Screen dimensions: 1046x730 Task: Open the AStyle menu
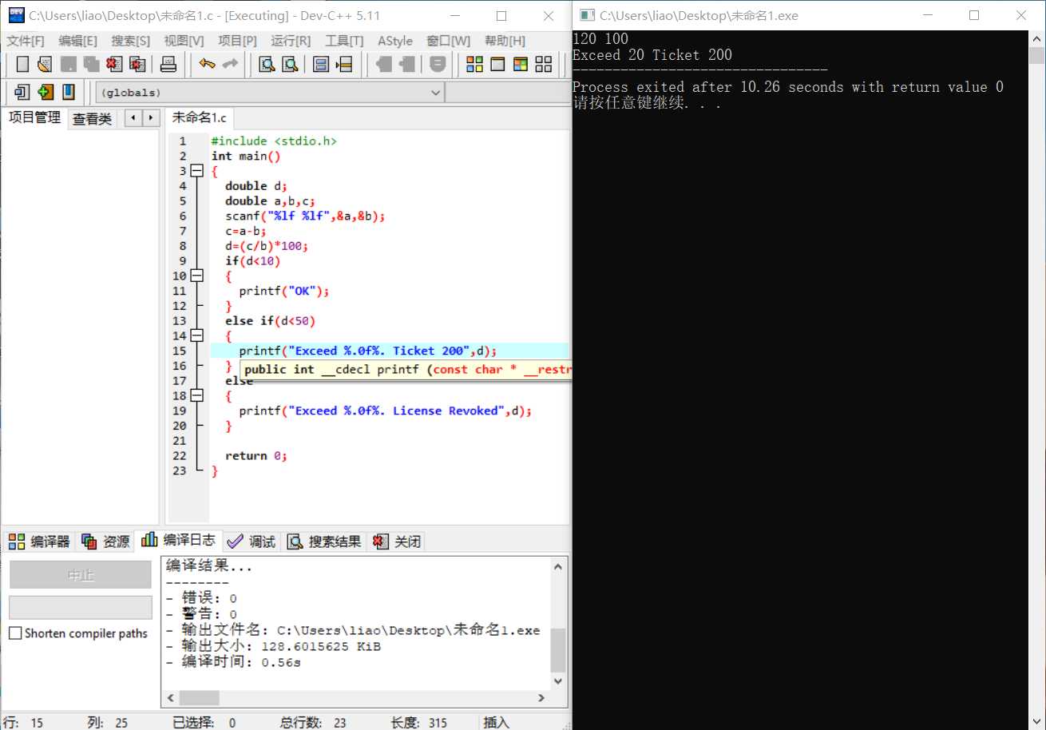pyautogui.click(x=395, y=41)
